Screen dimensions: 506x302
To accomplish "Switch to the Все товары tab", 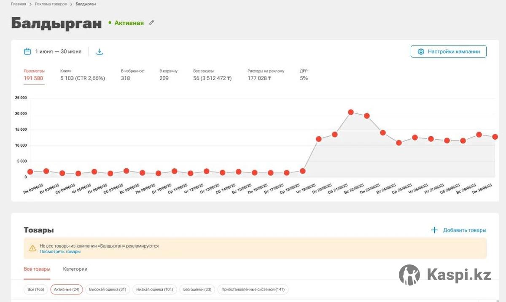I will [37, 269].
